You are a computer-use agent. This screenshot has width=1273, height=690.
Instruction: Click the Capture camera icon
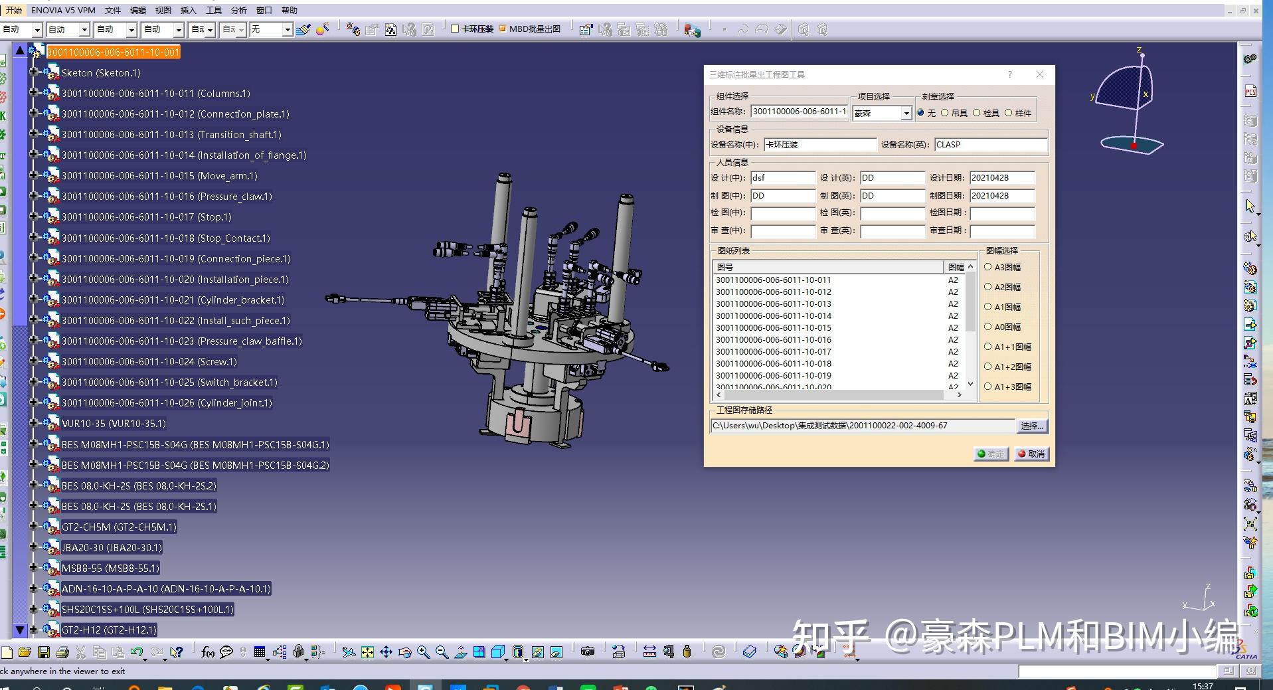point(587,652)
